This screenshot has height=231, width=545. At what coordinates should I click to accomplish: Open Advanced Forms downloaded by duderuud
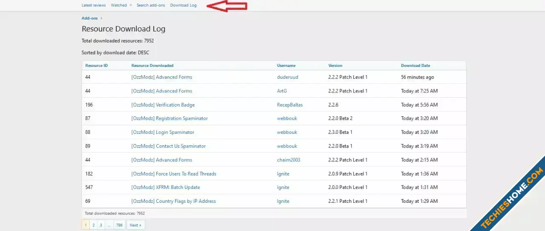click(x=162, y=77)
